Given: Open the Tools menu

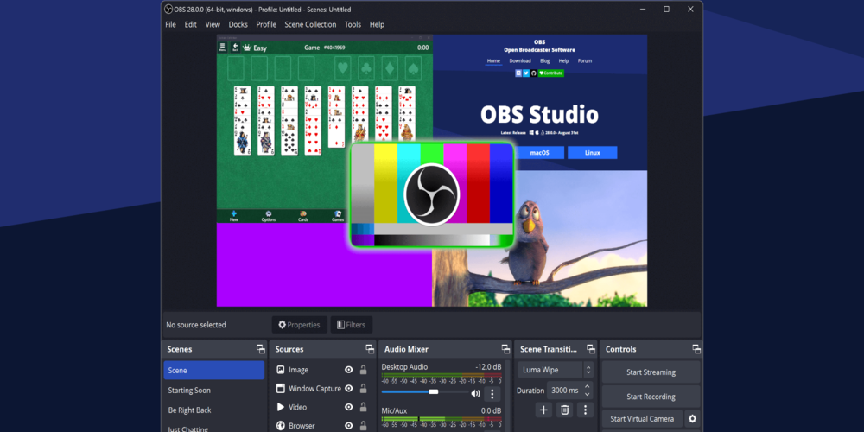Looking at the screenshot, I should pyautogui.click(x=353, y=24).
